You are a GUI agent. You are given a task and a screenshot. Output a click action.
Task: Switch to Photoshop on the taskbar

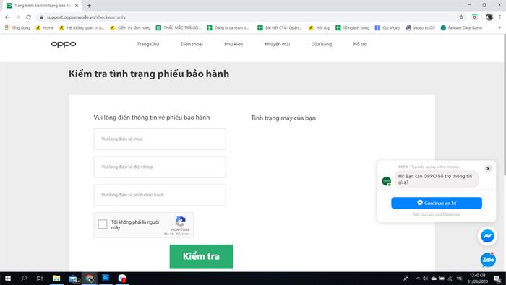(x=106, y=279)
